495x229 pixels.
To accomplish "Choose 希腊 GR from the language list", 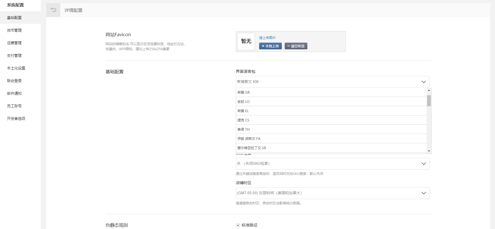I will click(x=331, y=92).
